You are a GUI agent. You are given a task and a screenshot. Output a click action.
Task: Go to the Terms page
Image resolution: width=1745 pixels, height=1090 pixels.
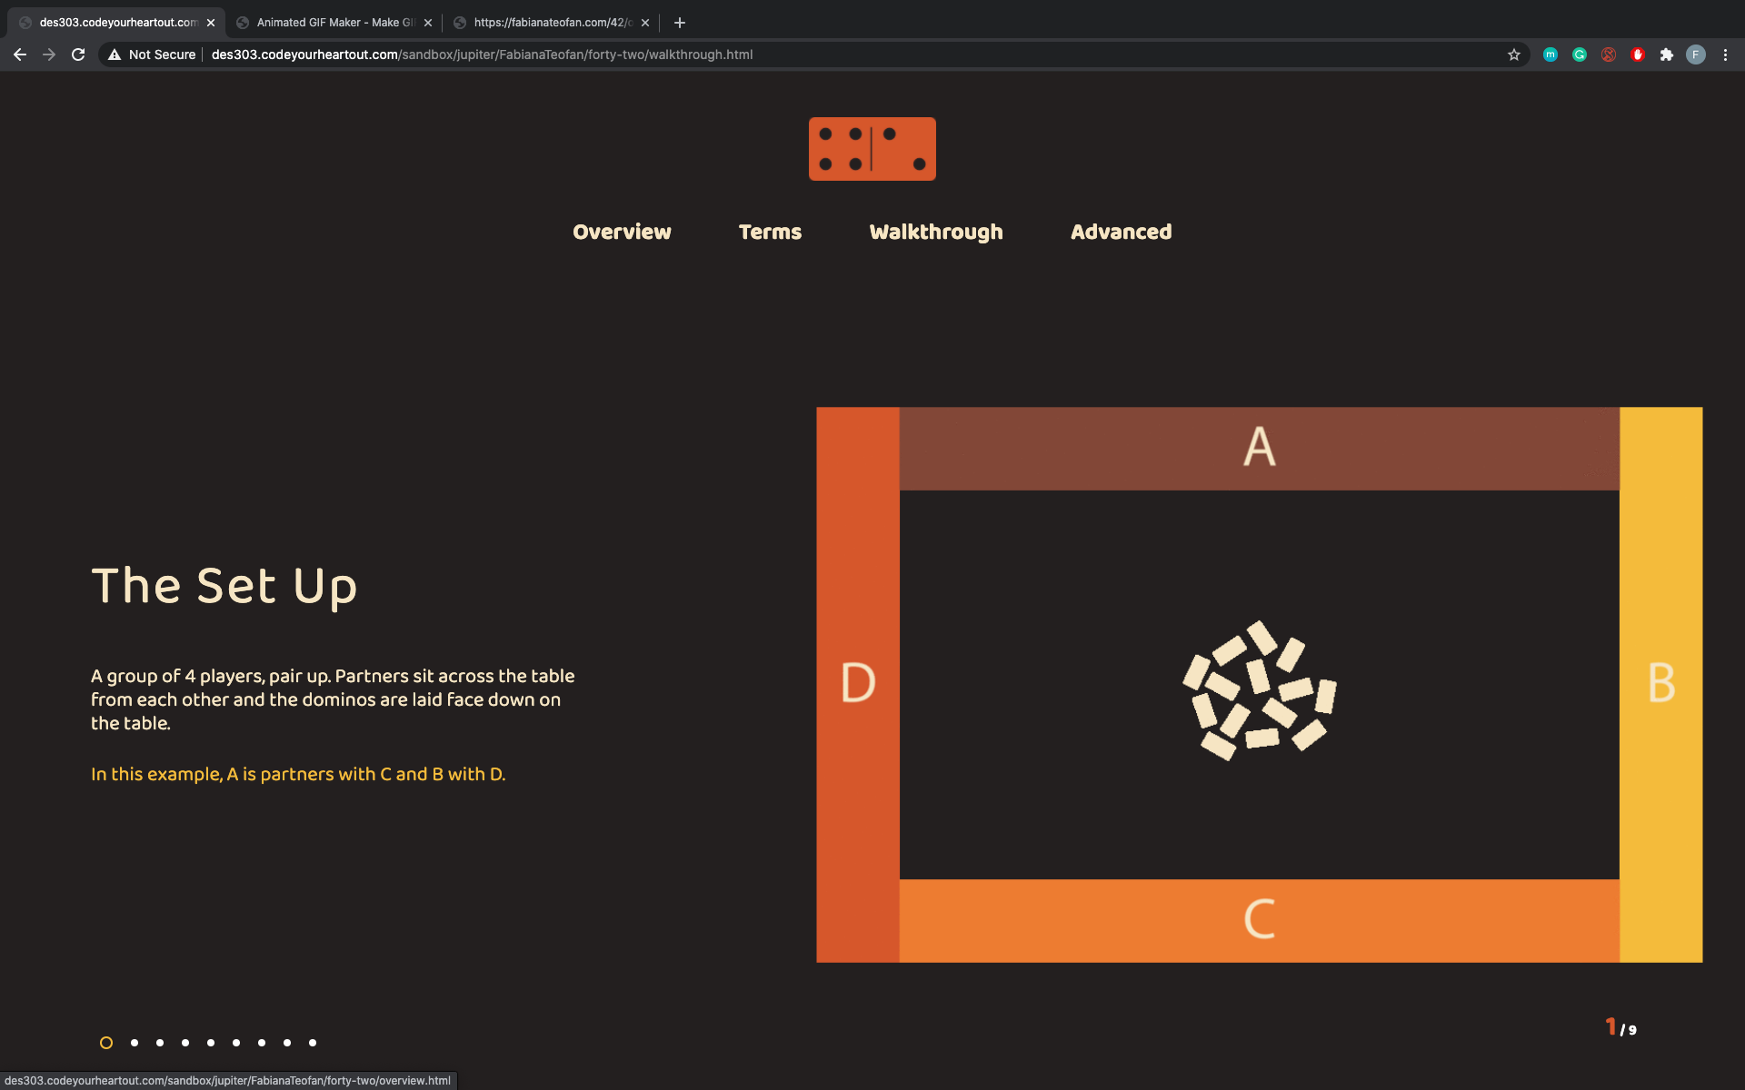(770, 233)
